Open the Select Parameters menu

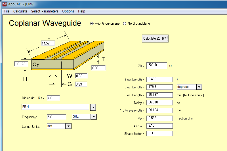tap(45, 11)
